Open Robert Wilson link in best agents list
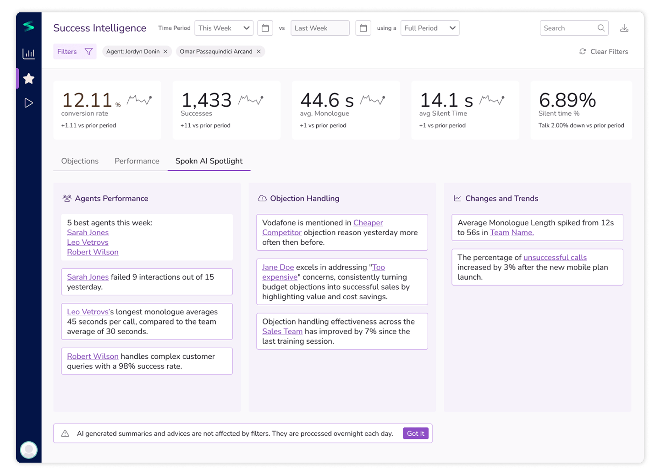660x475 pixels. 93,252
